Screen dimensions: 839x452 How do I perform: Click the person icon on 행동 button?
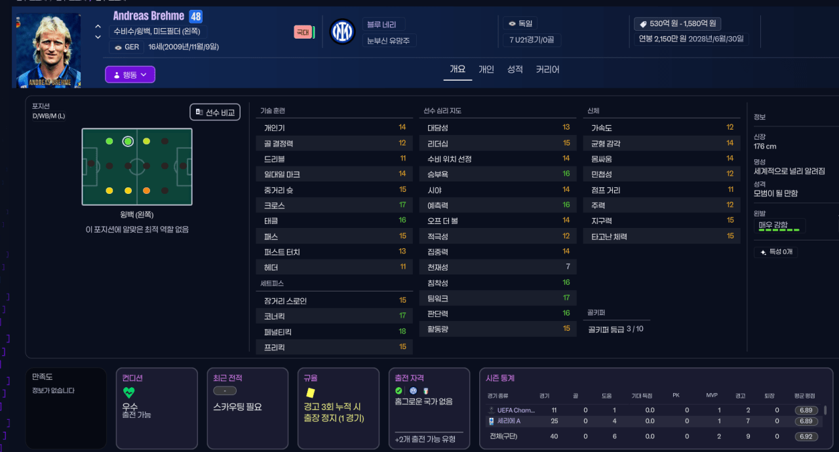point(117,75)
